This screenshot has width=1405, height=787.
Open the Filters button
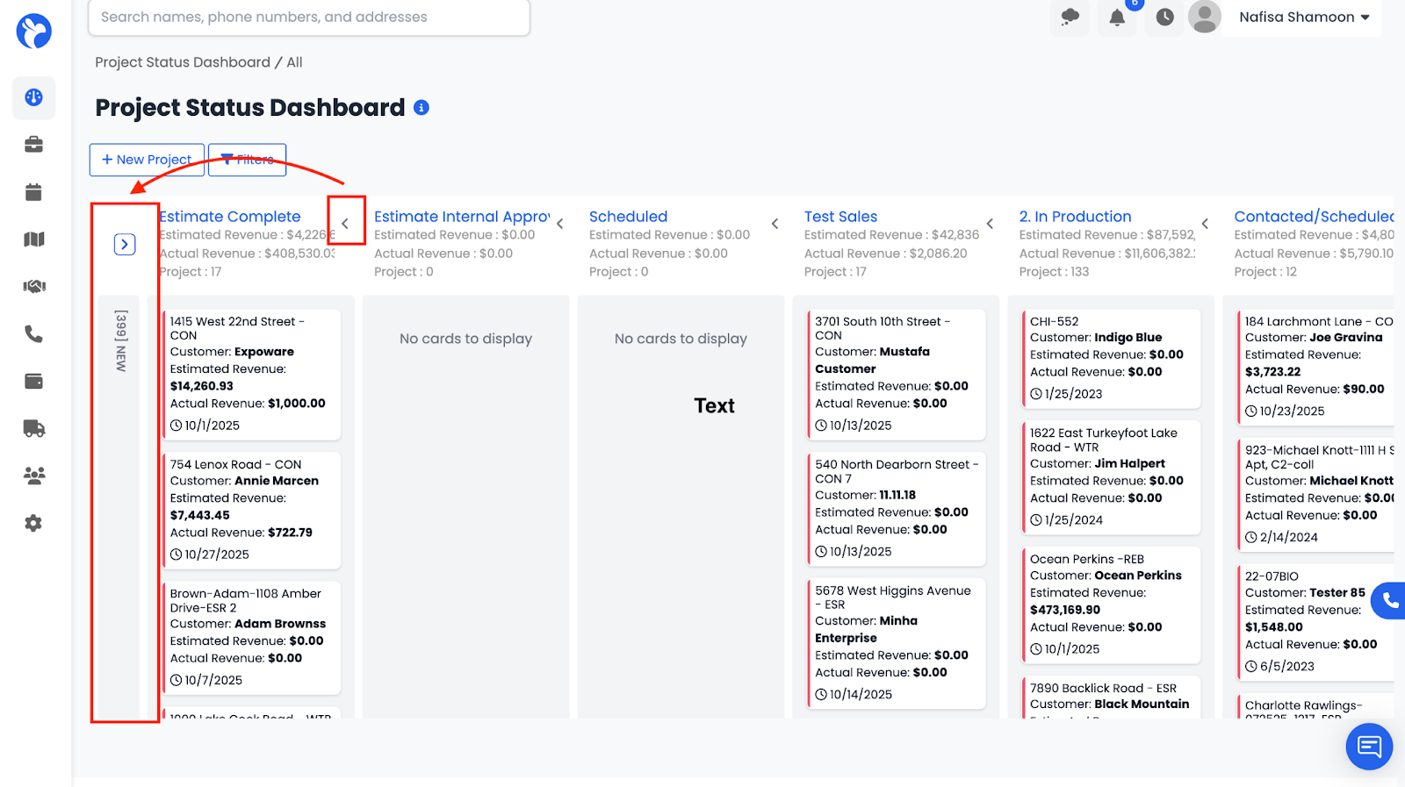coord(247,160)
